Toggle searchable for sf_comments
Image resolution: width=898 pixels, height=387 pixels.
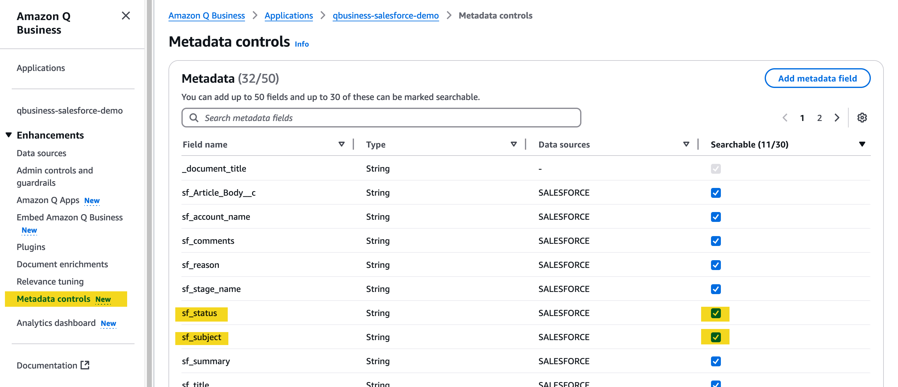tap(715, 241)
